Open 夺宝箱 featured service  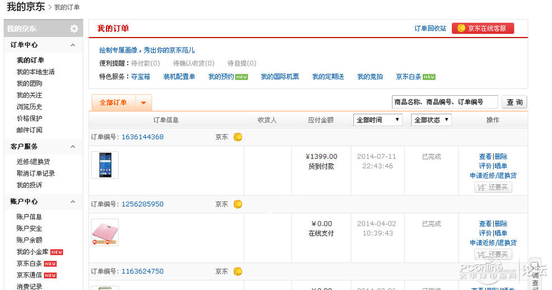pos(141,77)
